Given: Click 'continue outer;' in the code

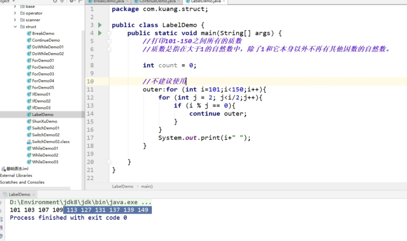Looking at the screenshot, I should click(218, 114).
